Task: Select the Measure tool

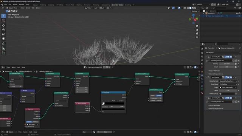Action: coord(3,48)
